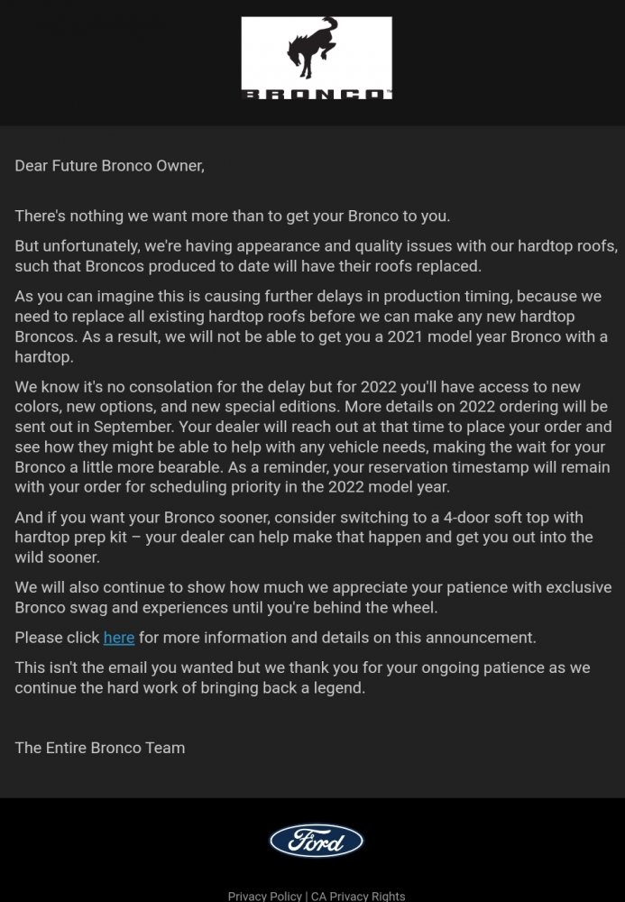The image size is (625, 902).
Task: Follow the CA Privacy Rights link
Action: point(358,896)
